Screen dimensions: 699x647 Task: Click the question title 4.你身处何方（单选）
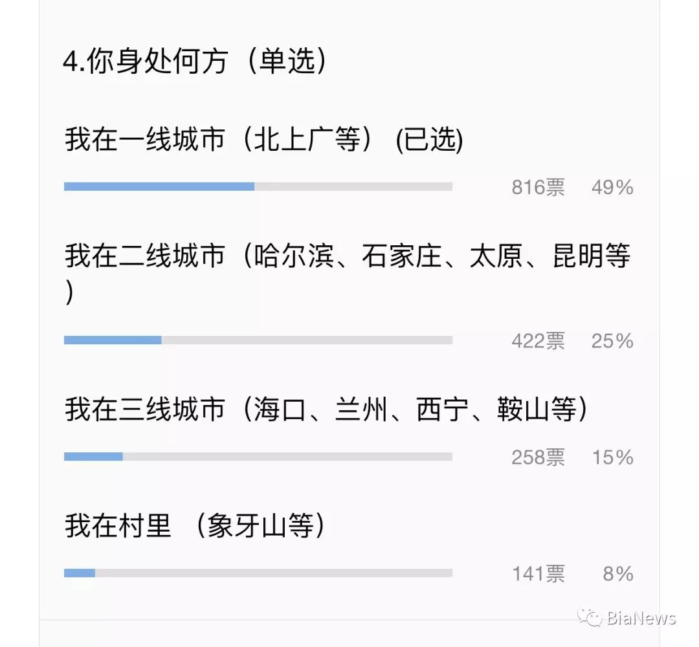click(x=195, y=61)
